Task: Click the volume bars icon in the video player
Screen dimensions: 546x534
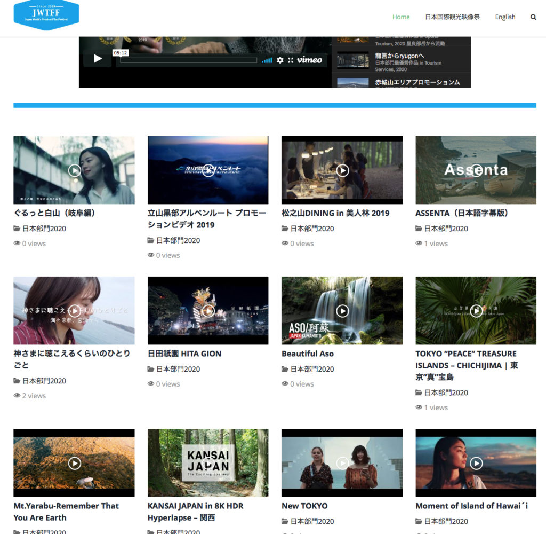Action: (x=267, y=60)
